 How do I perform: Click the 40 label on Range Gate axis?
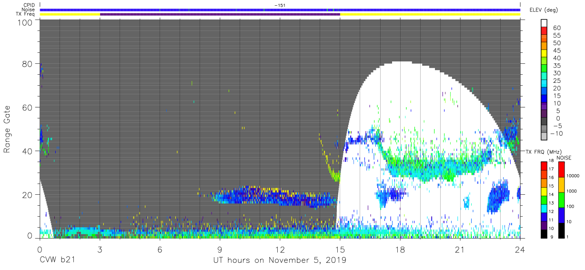click(x=28, y=151)
